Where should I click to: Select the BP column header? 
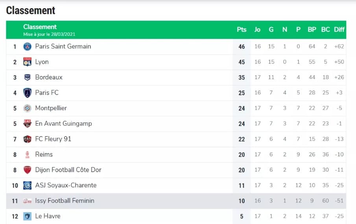pos(312,30)
